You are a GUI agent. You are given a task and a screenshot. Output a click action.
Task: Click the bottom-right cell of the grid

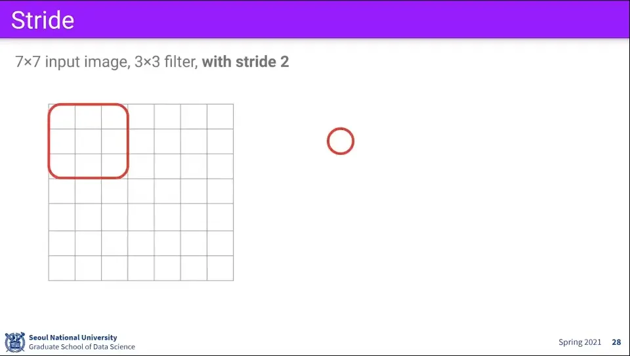coord(220,268)
